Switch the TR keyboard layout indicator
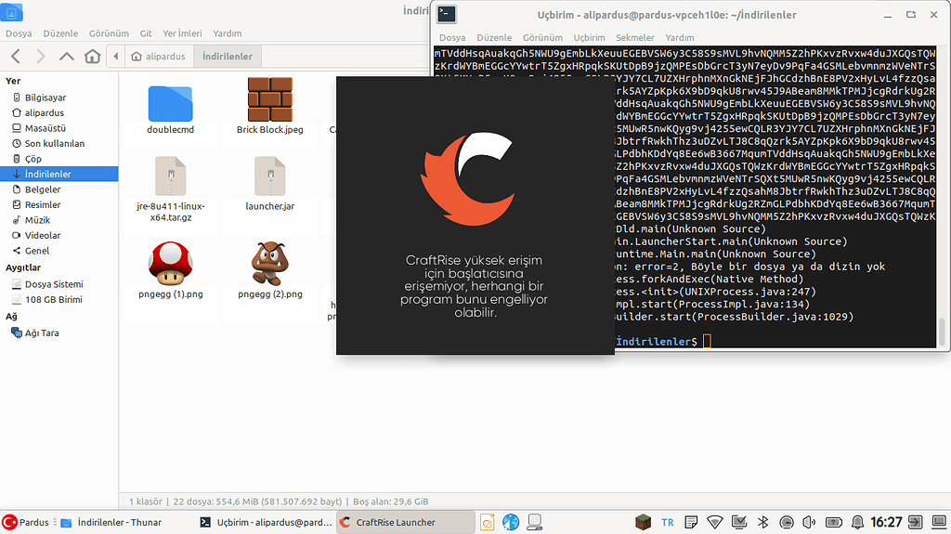Screen dimensions: 951x534 [x=667, y=523]
